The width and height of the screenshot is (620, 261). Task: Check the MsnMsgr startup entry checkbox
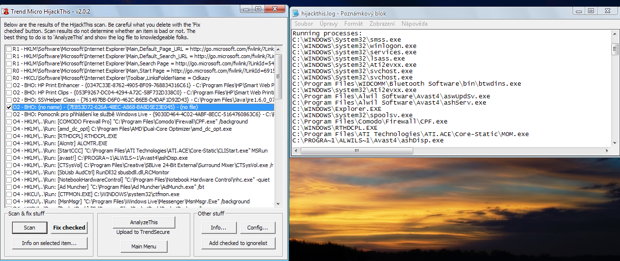(9, 201)
